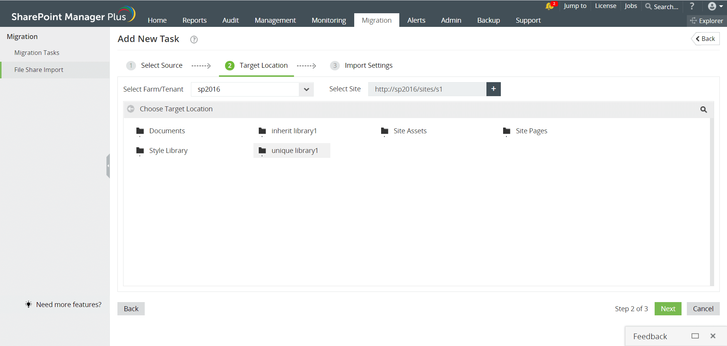Click the Next button

point(668,309)
